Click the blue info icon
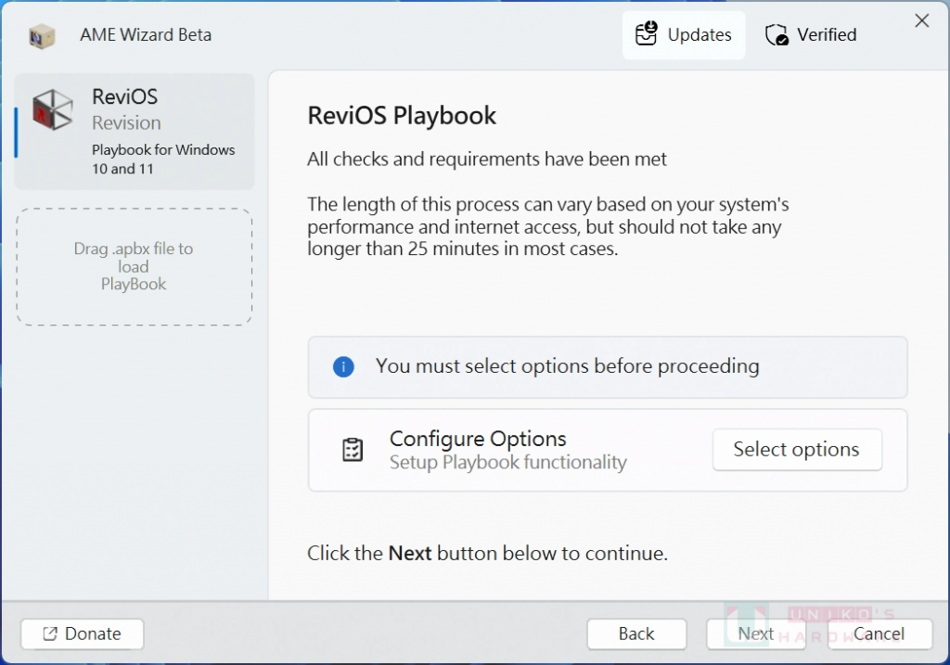 (x=343, y=366)
